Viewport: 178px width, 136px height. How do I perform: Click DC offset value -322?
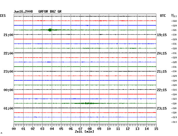point(174,21)
